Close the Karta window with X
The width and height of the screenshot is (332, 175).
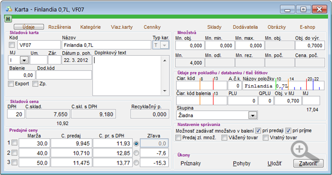coord(319,9)
